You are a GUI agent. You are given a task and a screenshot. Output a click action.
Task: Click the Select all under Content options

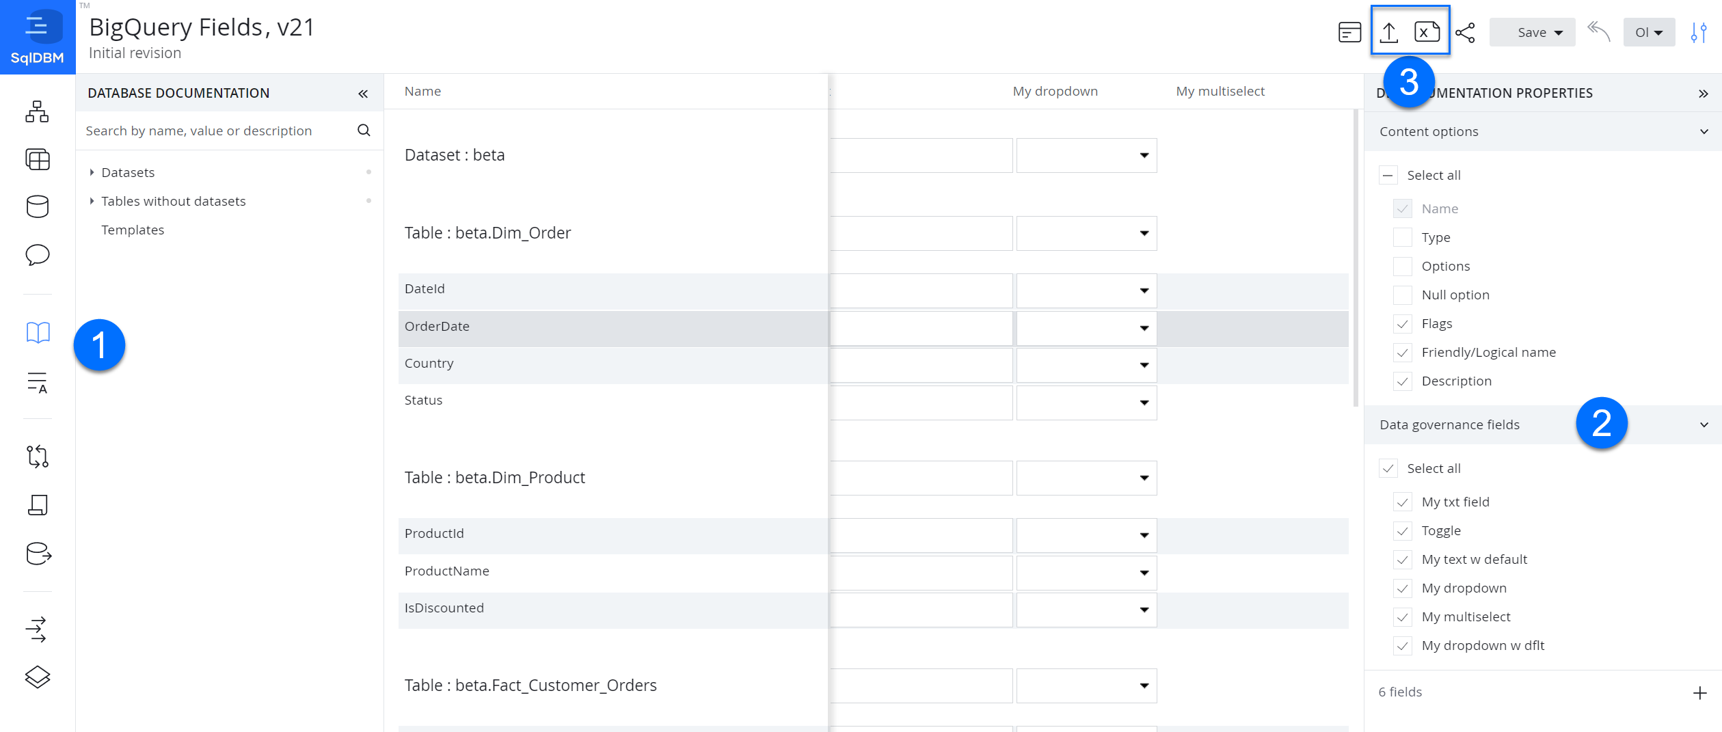pyautogui.click(x=1388, y=175)
